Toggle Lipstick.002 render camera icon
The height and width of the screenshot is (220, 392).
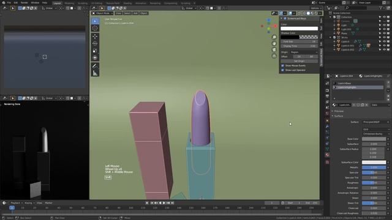388,50
